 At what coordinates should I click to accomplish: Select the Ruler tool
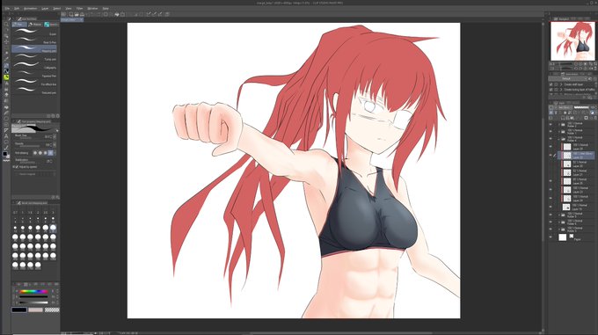click(x=6, y=130)
